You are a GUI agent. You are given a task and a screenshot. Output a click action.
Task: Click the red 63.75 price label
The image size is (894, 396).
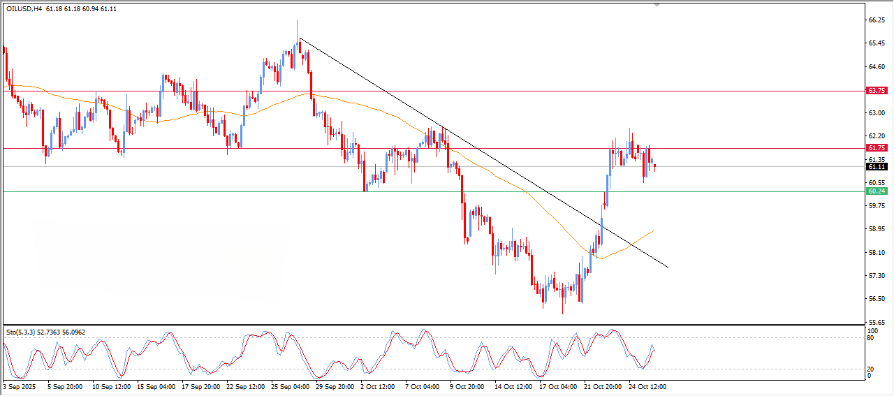pos(876,91)
